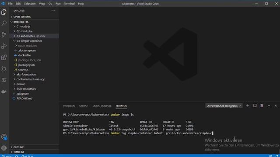Open the Remote Explorer view
Screen dimensions: 280x157
[4, 80]
